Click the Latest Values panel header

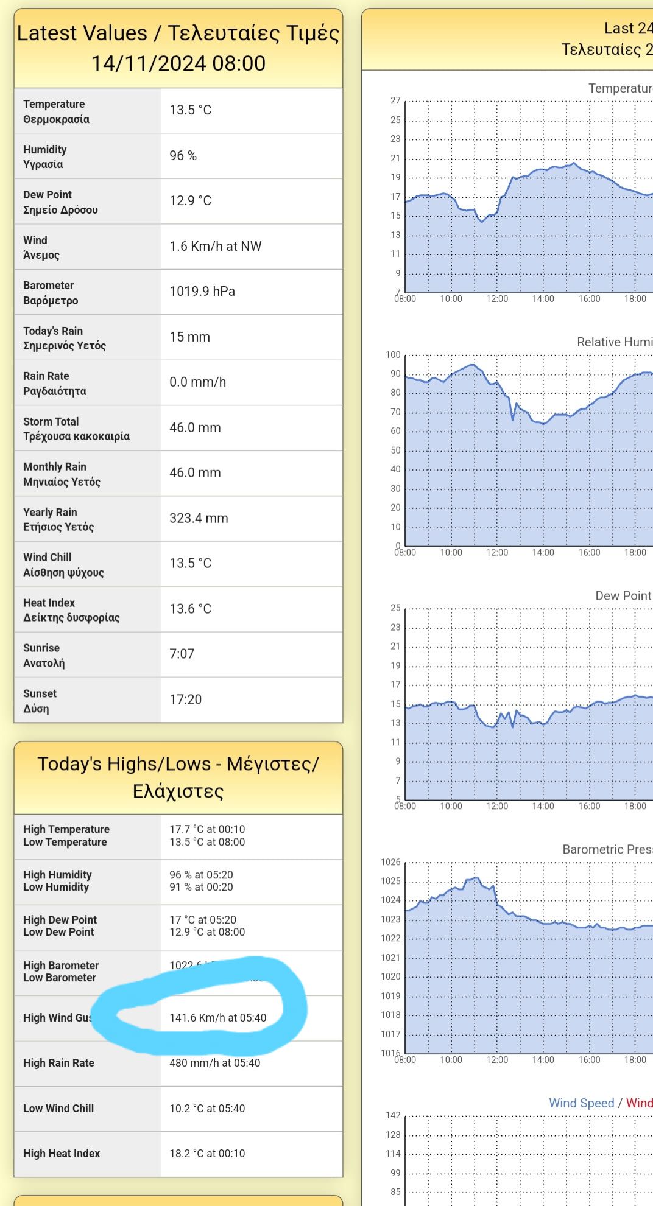point(178,48)
